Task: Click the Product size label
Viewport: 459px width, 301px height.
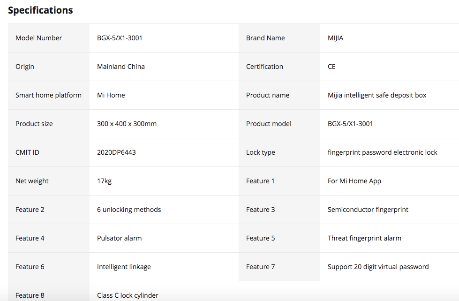Action: point(34,124)
